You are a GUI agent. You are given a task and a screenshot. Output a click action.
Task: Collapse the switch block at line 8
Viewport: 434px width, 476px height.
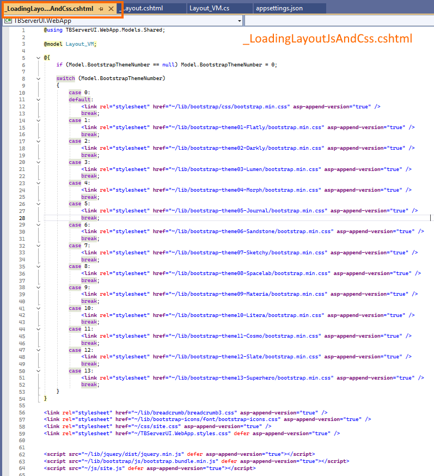point(38,78)
